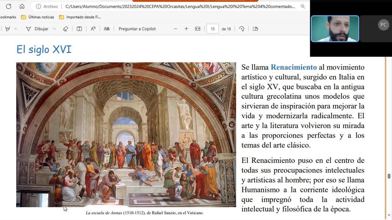Screen dimensions: 392x220
Task: Click the vertical scrollbar thumb
Action: tap(389, 176)
